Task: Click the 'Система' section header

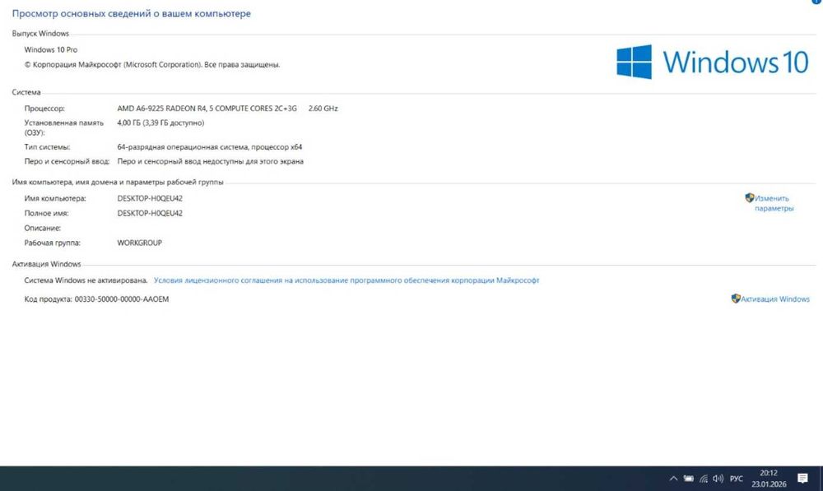Action: (x=26, y=92)
